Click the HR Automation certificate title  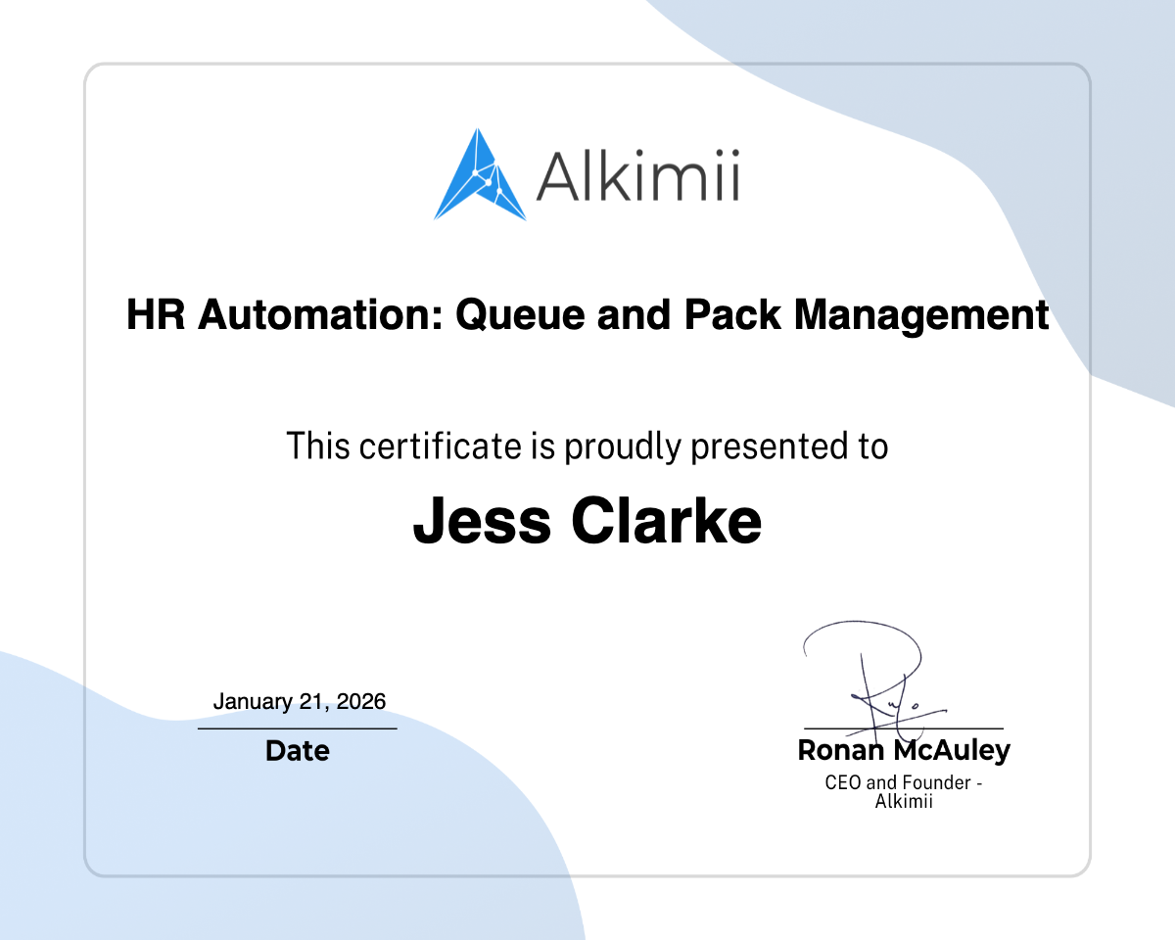(x=587, y=315)
